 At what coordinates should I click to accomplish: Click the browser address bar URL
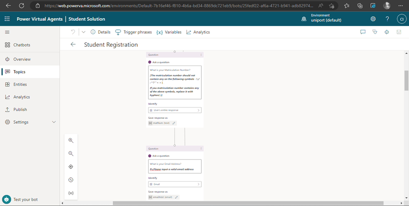click(x=178, y=5)
